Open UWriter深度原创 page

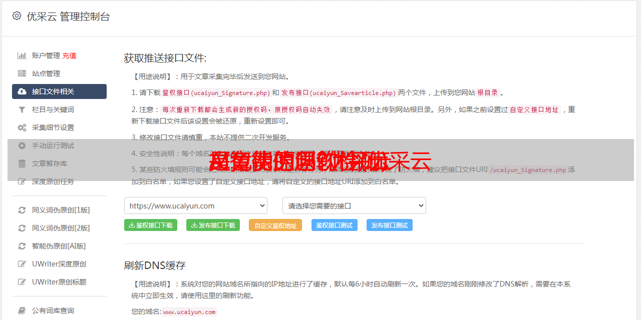tap(59, 264)
